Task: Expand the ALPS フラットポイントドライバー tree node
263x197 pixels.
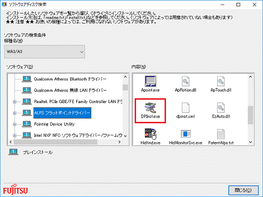Action: (x=14, y=113)
